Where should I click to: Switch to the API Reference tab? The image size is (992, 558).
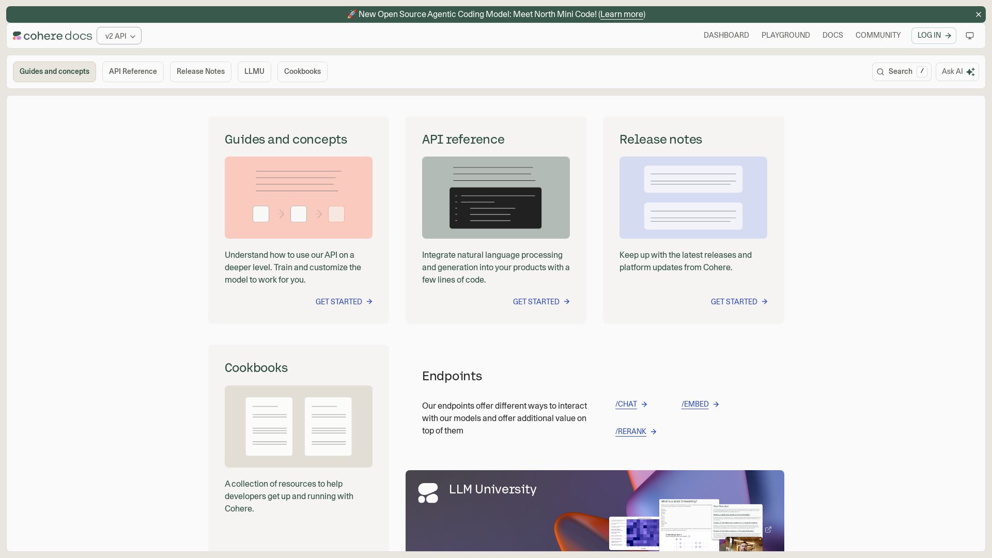133,72
